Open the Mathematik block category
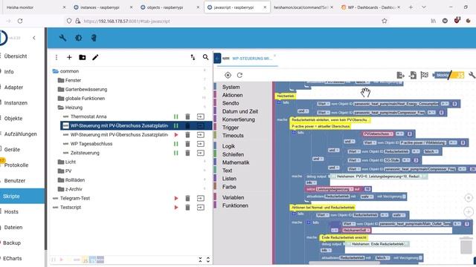476x267 pixels. pyautogui.click(x=236, y=162)
